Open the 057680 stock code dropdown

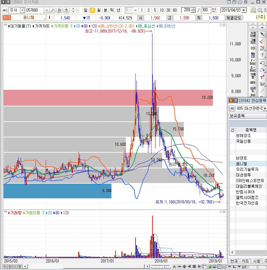coord(47,10)
